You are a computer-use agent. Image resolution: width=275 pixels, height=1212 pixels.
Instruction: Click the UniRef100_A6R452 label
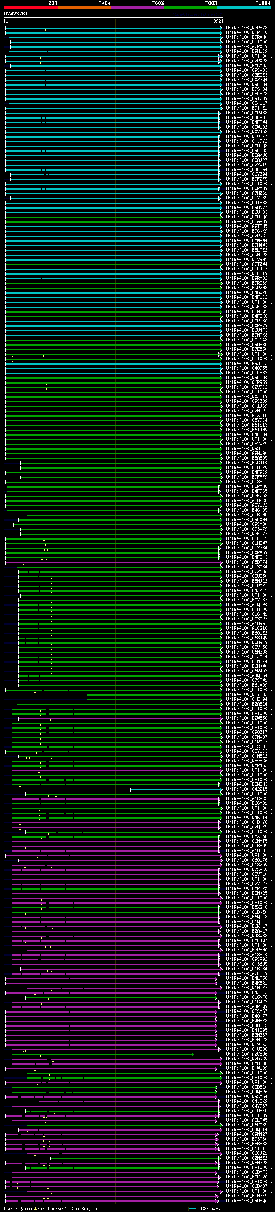click(247, 671)
